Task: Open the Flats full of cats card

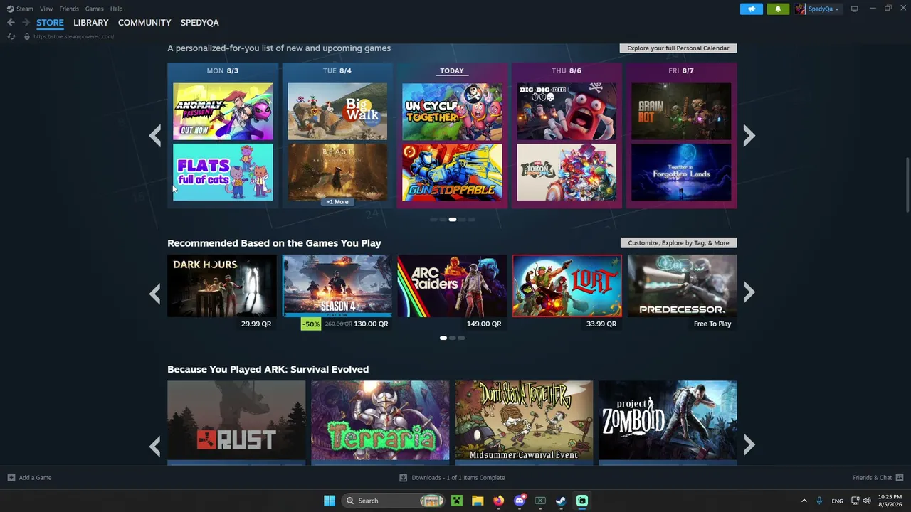Action: coord(223,172)
